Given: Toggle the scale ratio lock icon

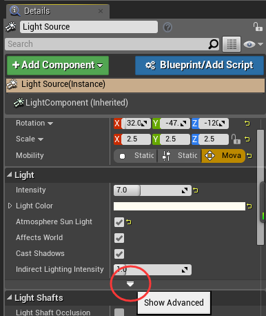Looking at the screenshot, I should pos(236,139).
